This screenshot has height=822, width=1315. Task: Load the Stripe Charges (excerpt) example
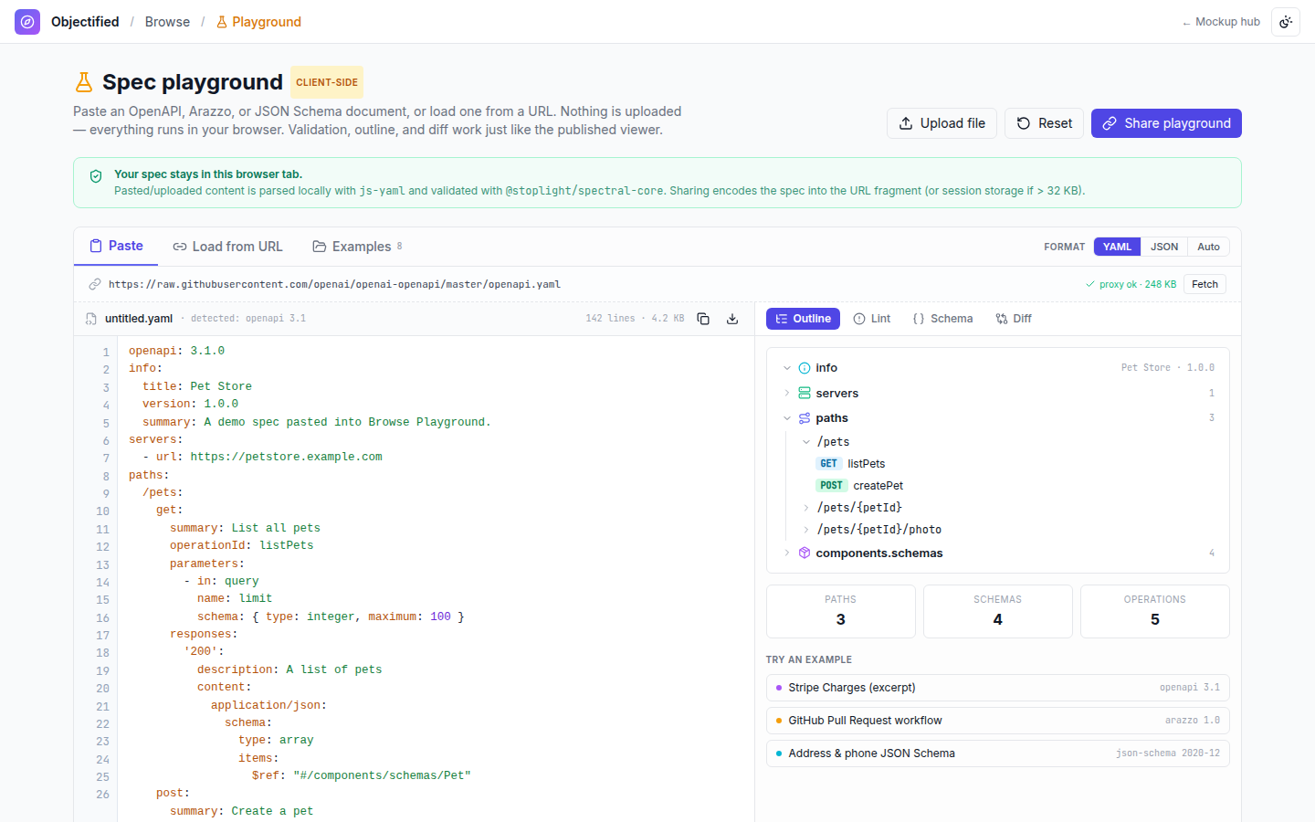click(997, 688)
